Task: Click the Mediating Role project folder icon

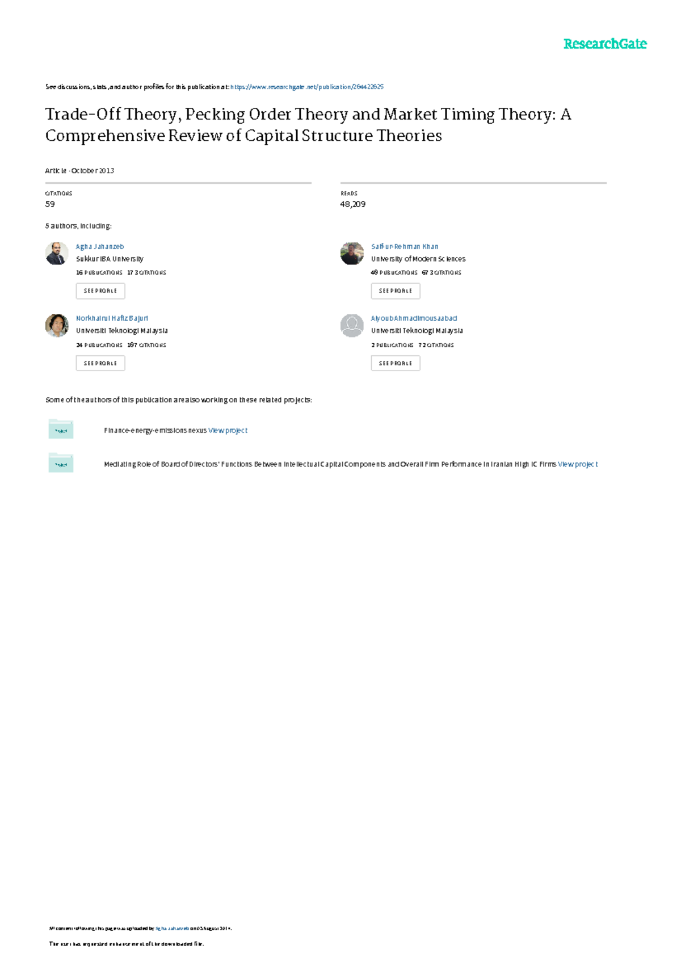Action: [61, 463]
